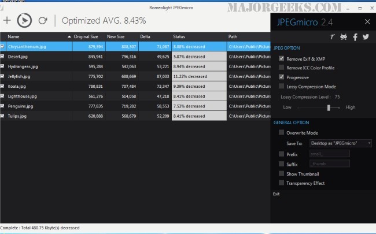
Task: Click Exit in the options panel
Action: coord(277,194)
